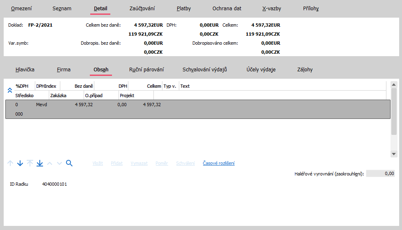Click the 000 středisko cell
402x230 pixels.
point(19,114)
